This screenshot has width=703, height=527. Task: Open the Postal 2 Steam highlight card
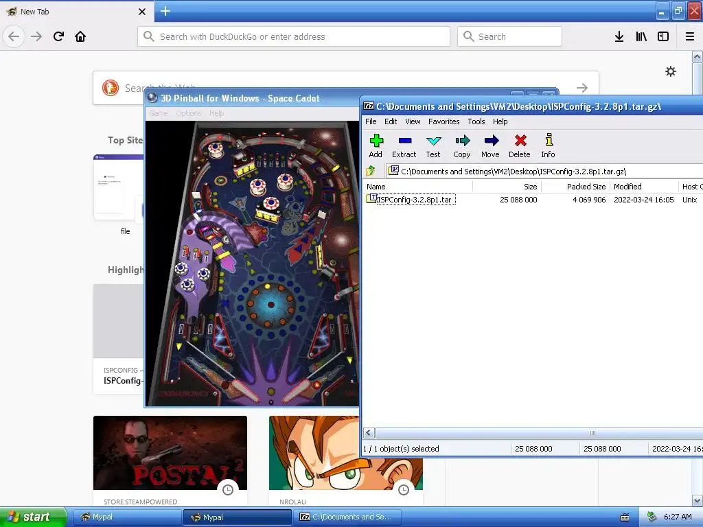pyautogui.click(x=170, y=461)
